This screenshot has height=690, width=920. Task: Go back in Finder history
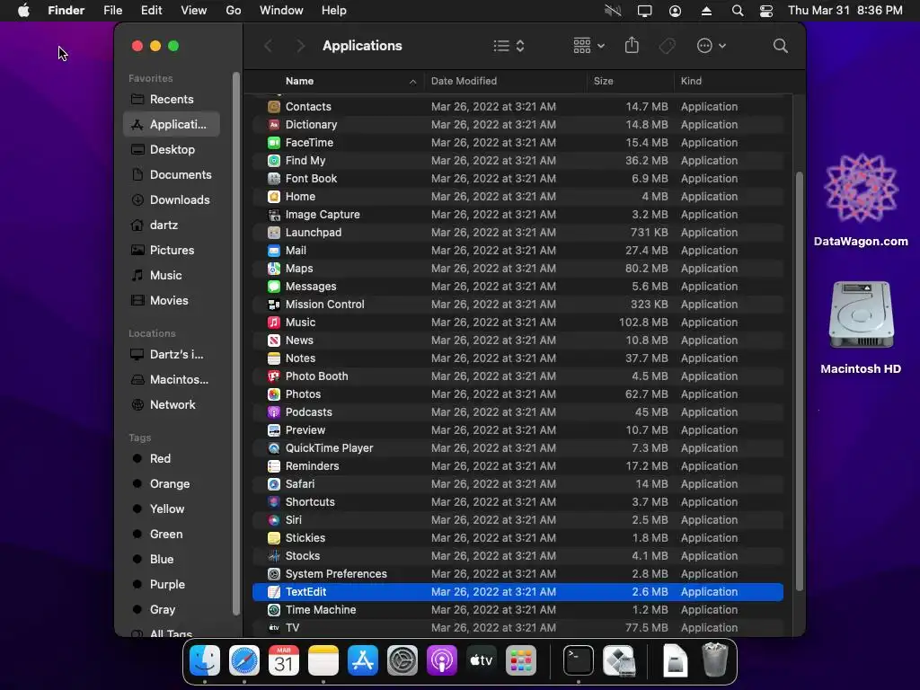pos(268,46)
